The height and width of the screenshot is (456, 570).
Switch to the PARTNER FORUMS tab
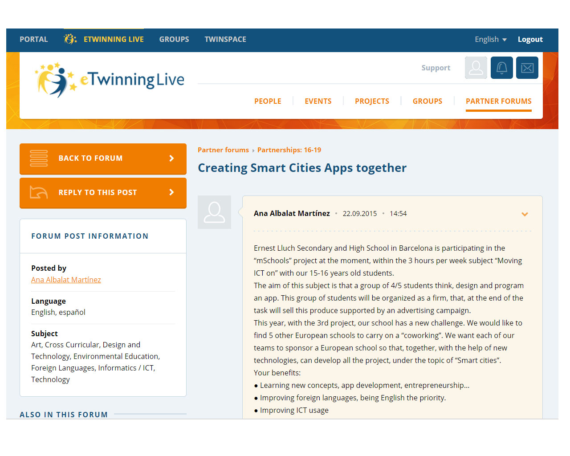coord(499,101)
